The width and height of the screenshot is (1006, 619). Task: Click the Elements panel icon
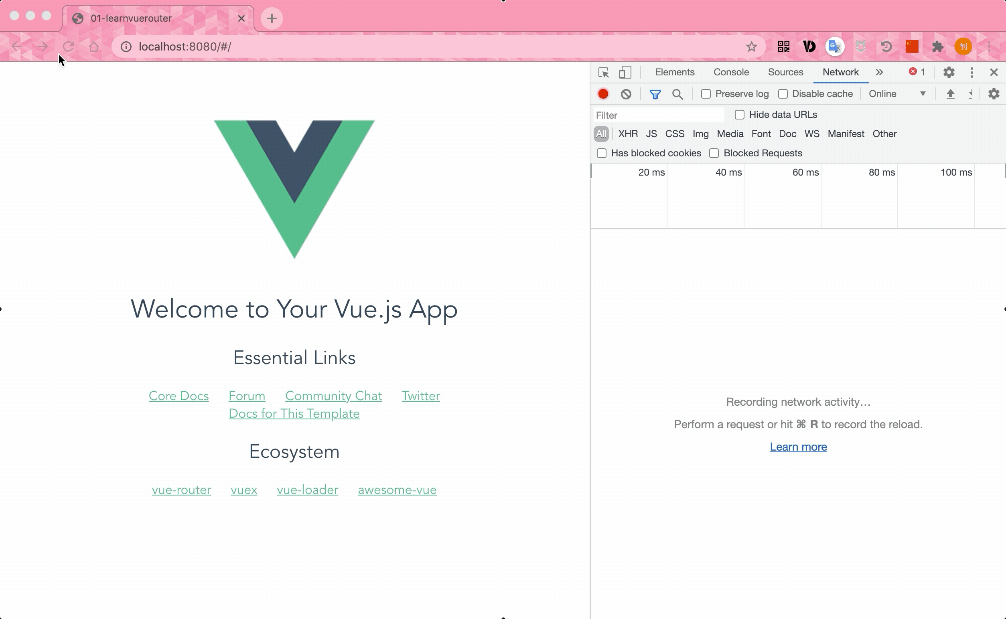tap(675, 72)
